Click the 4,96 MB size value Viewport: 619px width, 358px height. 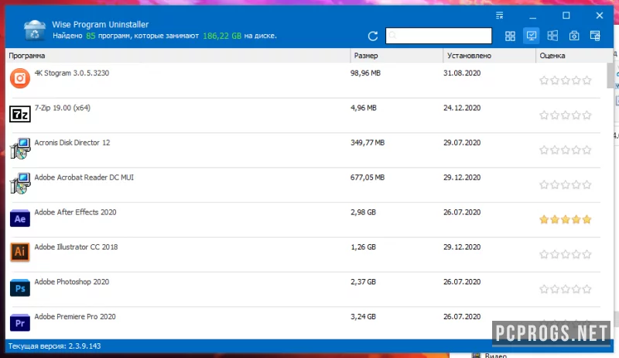pyautogui.click(x=363, y=108)
